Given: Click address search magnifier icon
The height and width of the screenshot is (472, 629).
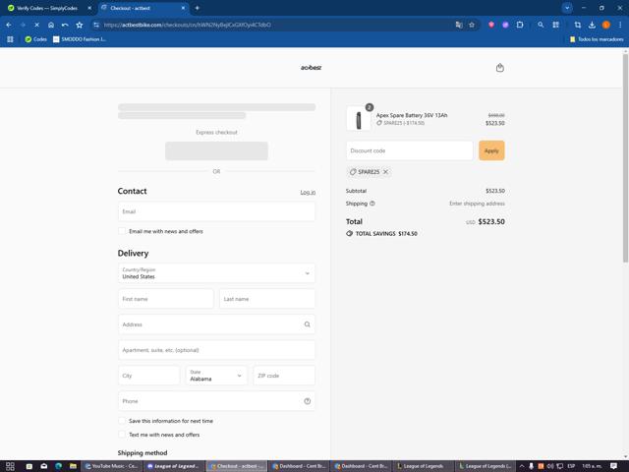Looking at the screenshot, I should click(x=308, y=324).
